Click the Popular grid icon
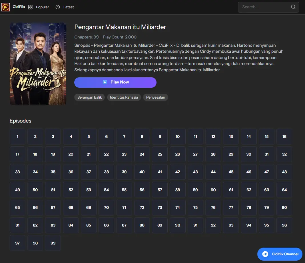The width and height of the screenshot is (305, 263). pyautogui.click(x=31, y=7)
